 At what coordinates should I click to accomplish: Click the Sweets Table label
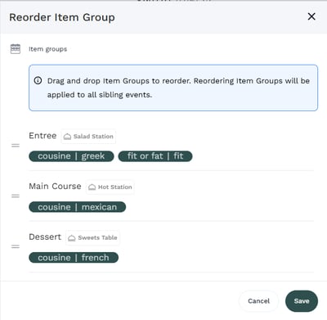click(x=97, y=237)
